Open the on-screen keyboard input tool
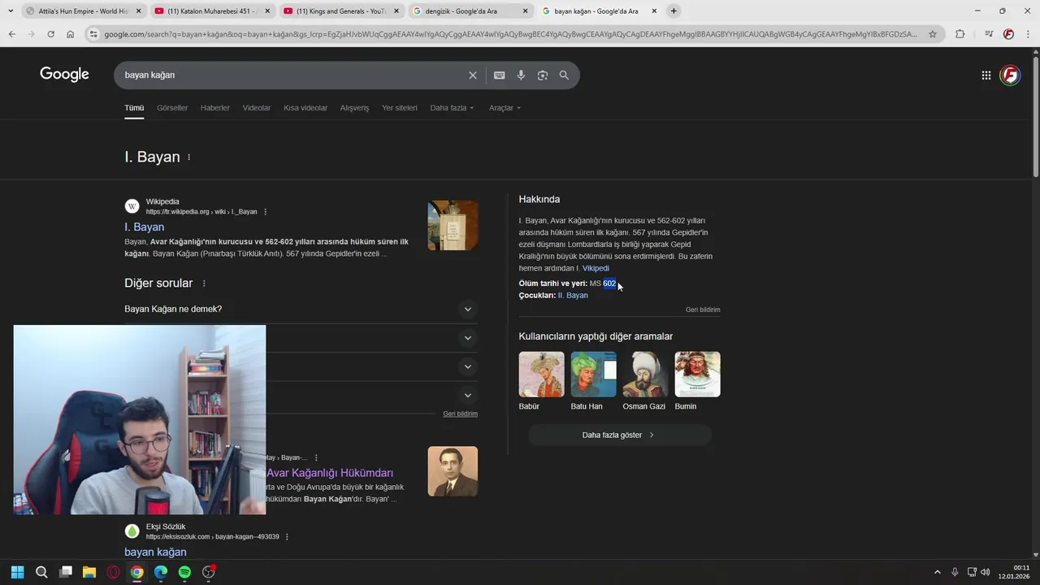Image resolution: width=1040 pixels, height=585 pixels. tap(499, 75)
